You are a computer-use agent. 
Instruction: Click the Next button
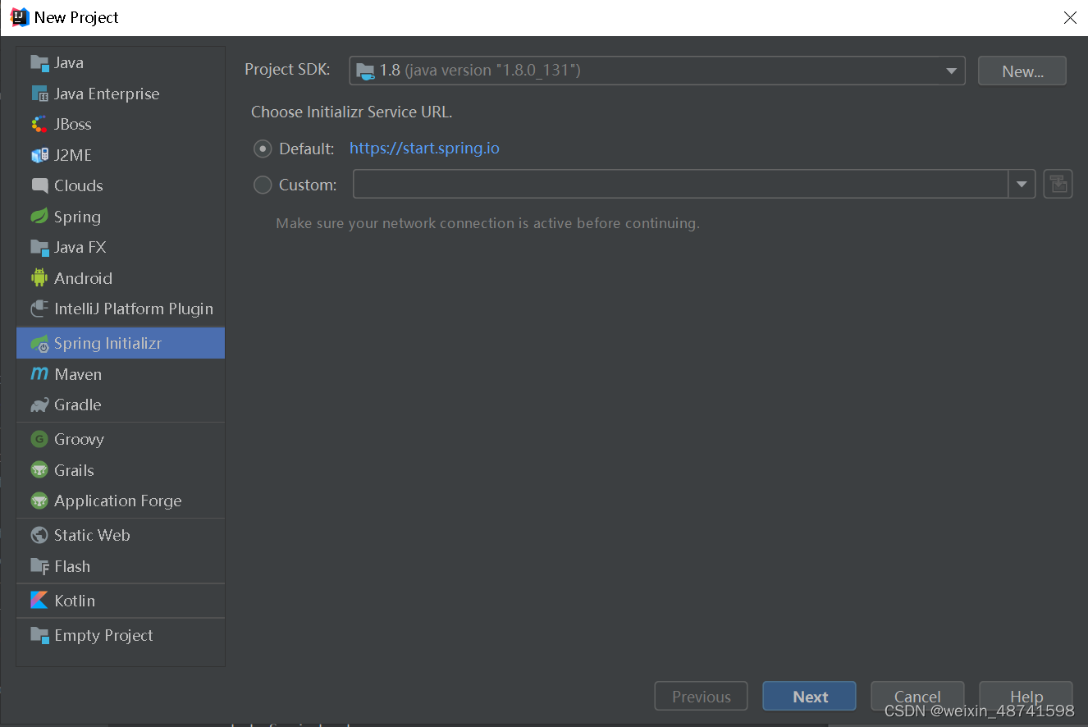click(809, 696)
